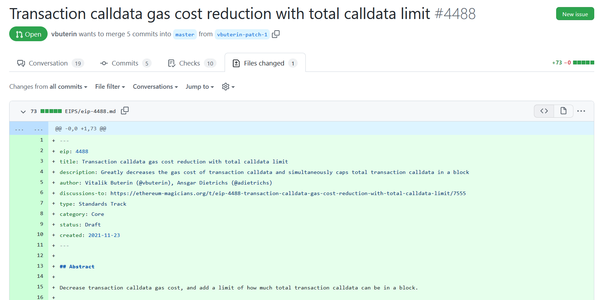Open the Conversation tab
The height and width of the screenshot is (300, 602).
pyautogui.click(x=50, y=63)
